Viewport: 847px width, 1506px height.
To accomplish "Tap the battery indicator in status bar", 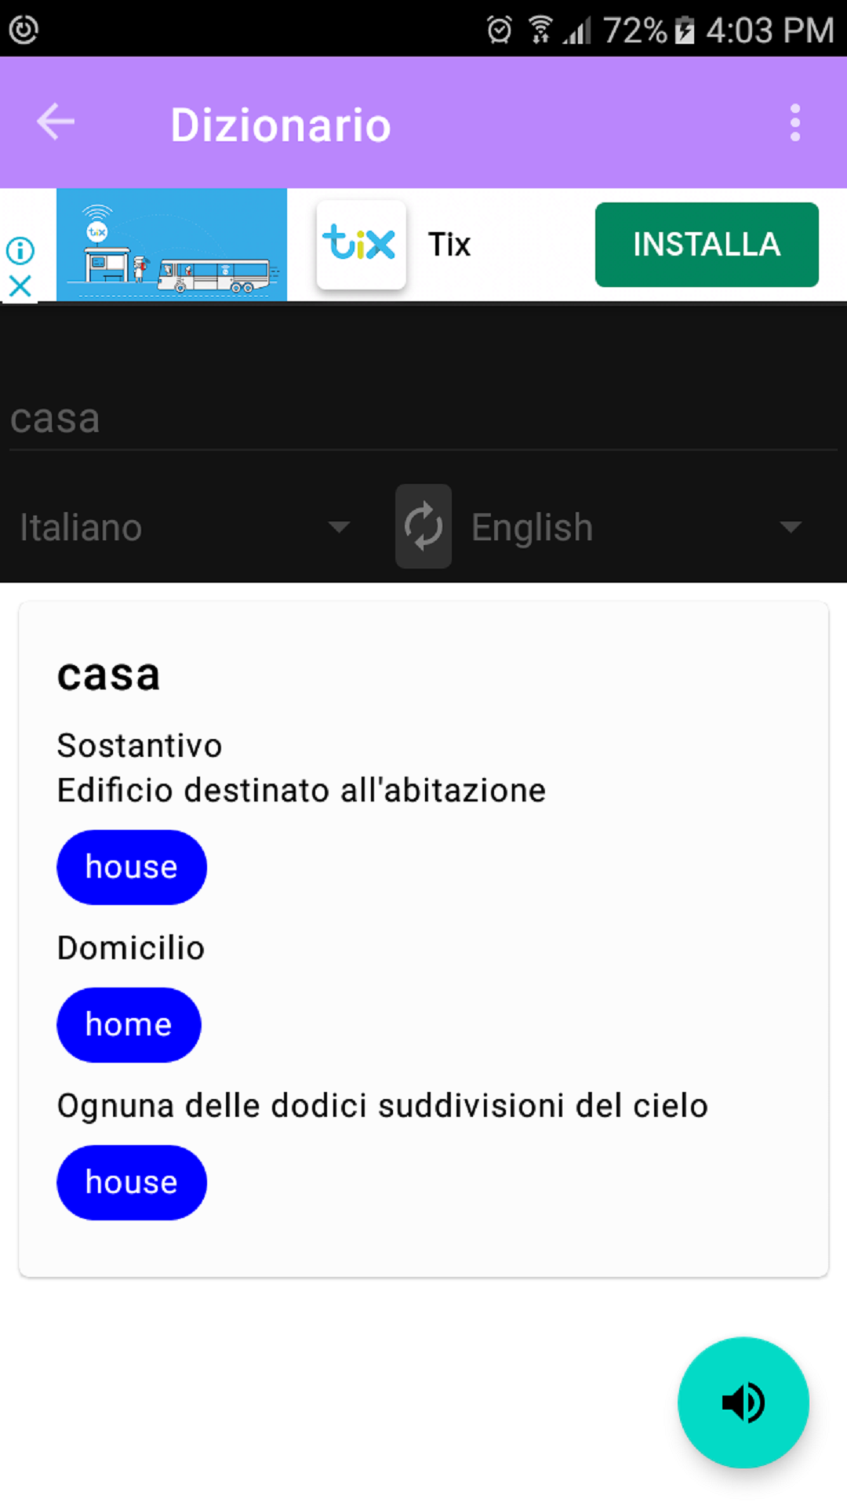I will tap(685, 30).
